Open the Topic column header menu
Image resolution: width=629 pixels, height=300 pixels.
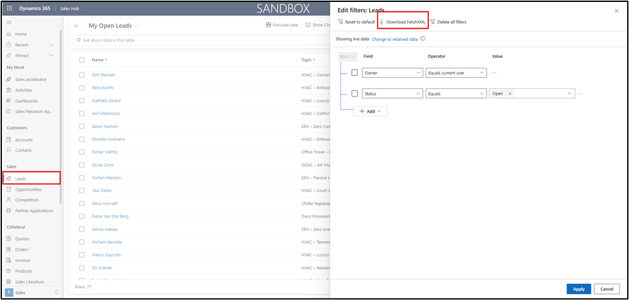(x=308, y=60)
